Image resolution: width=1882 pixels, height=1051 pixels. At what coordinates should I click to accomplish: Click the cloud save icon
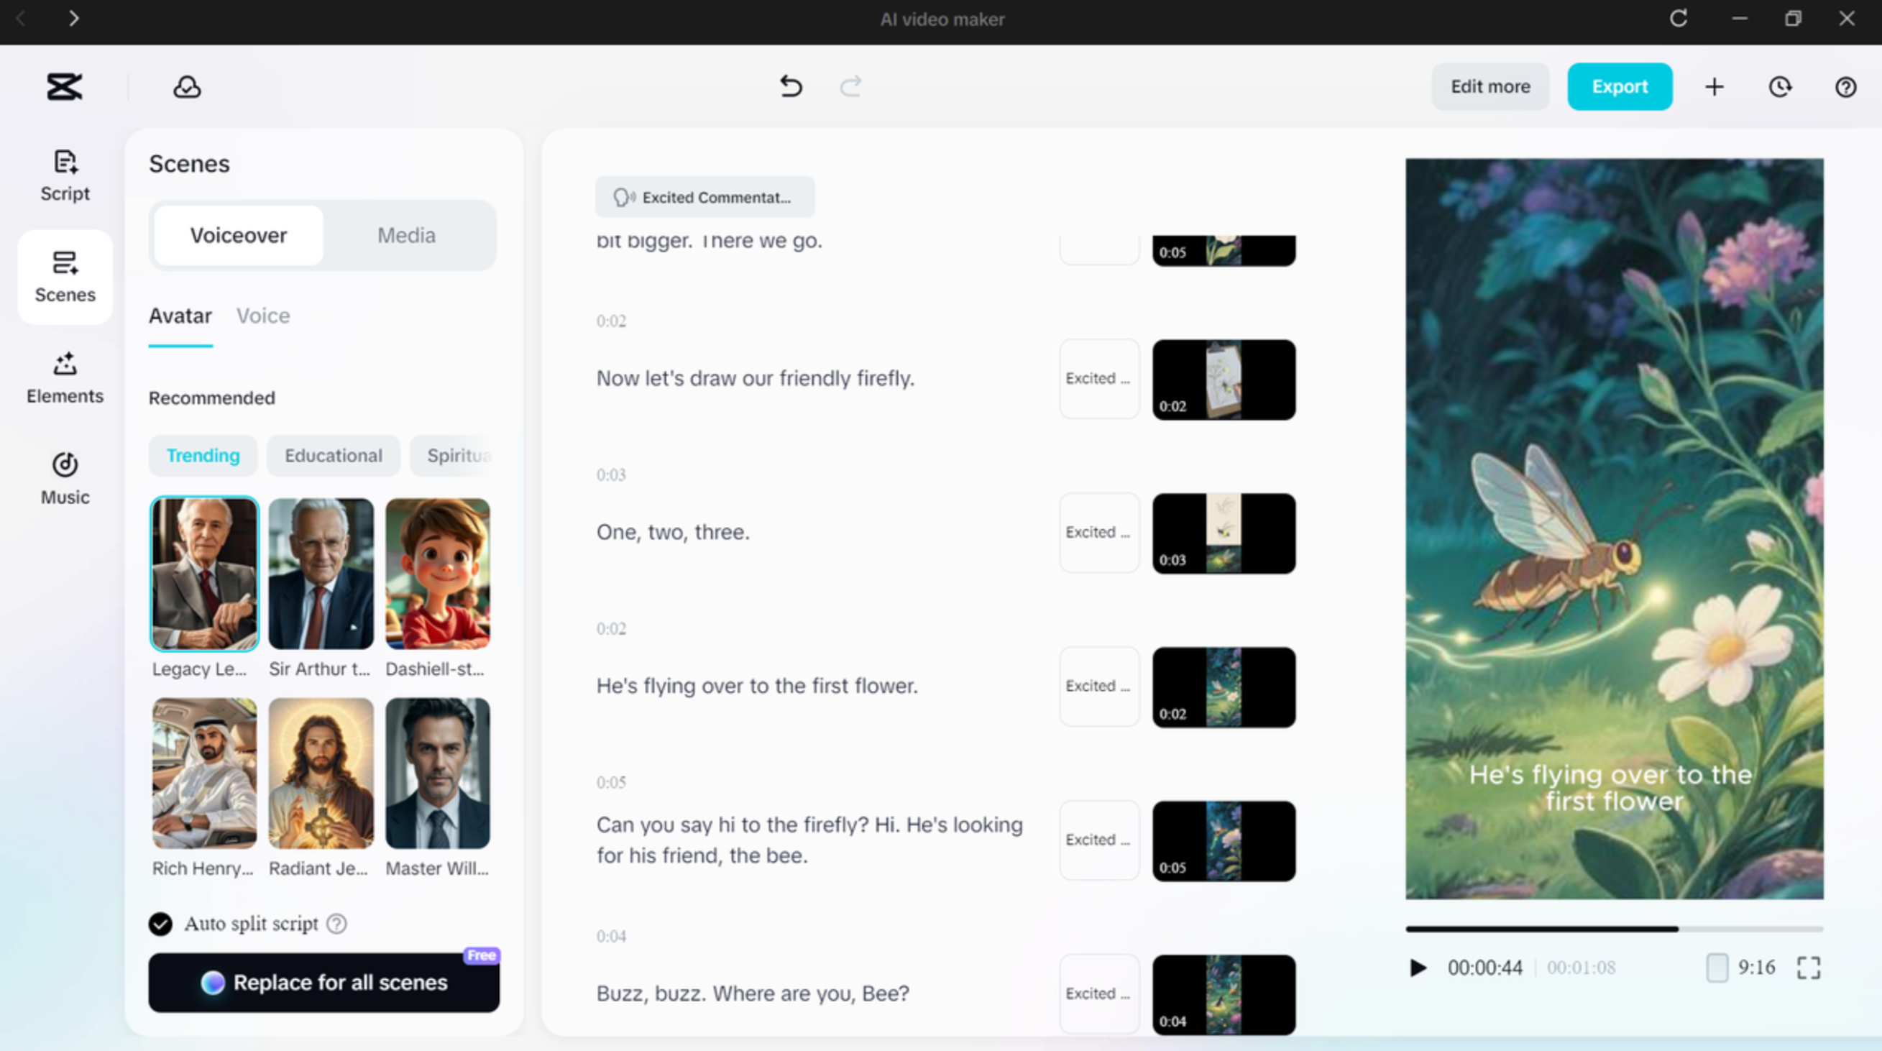(187, 87)
